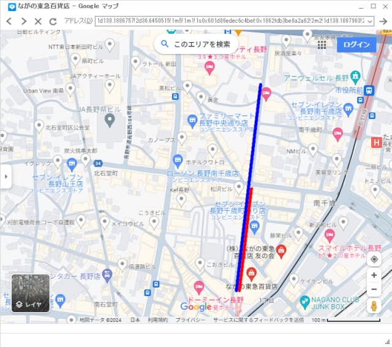Click the ながの東急百貨店 red shopping pin

pos(251,274)
